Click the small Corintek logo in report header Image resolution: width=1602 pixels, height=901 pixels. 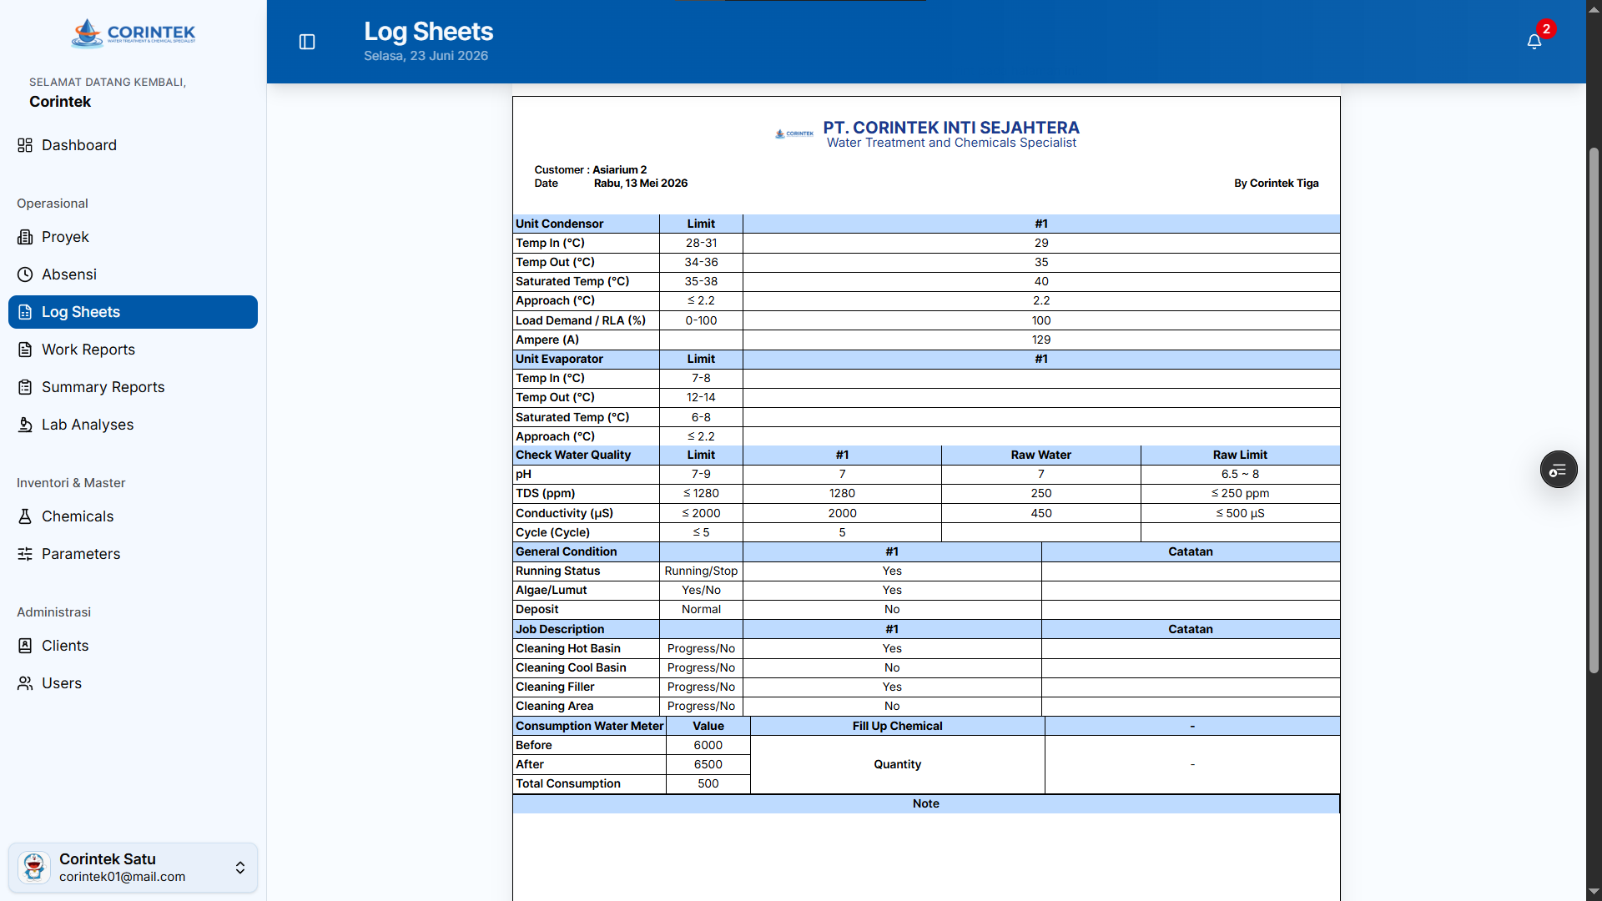click(x=793, y=133)
